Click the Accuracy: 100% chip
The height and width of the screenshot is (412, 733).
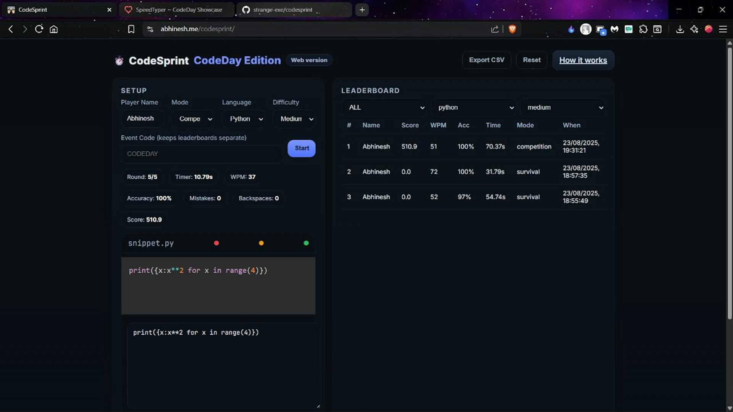149,198
